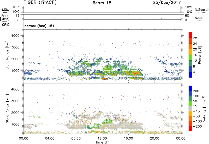Click the -100 tick on velocity colorbar
This screenshot has width=209, height=144.
[198, 121]
